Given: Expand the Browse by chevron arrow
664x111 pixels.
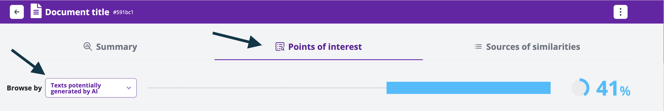Looking at the screenshot, I should pyautogui.click(x=129, y=88).
